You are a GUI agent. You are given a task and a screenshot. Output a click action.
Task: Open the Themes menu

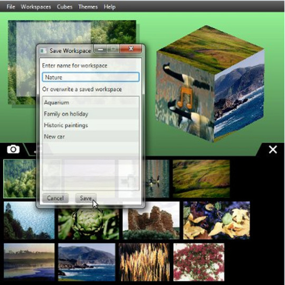coord(88,7)
